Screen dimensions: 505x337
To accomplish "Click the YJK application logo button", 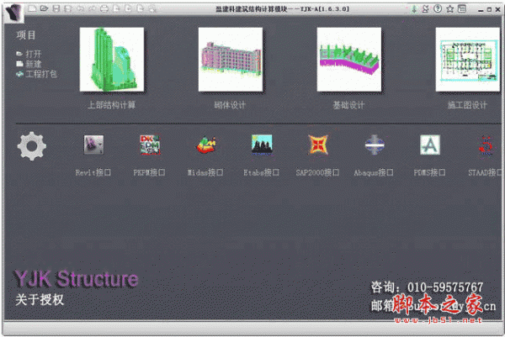I will point(14,13).
